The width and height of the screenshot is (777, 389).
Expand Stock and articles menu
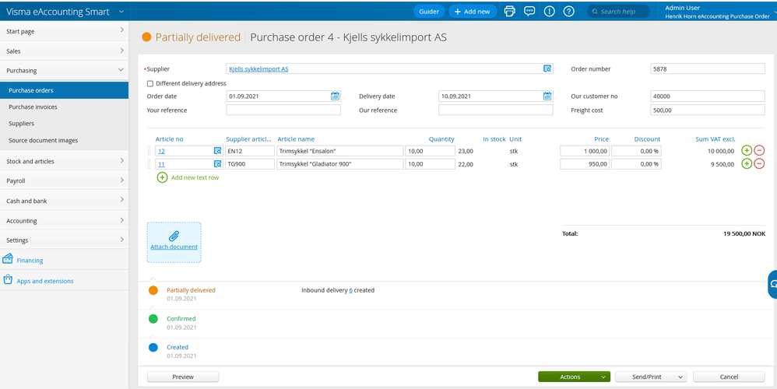65,161
